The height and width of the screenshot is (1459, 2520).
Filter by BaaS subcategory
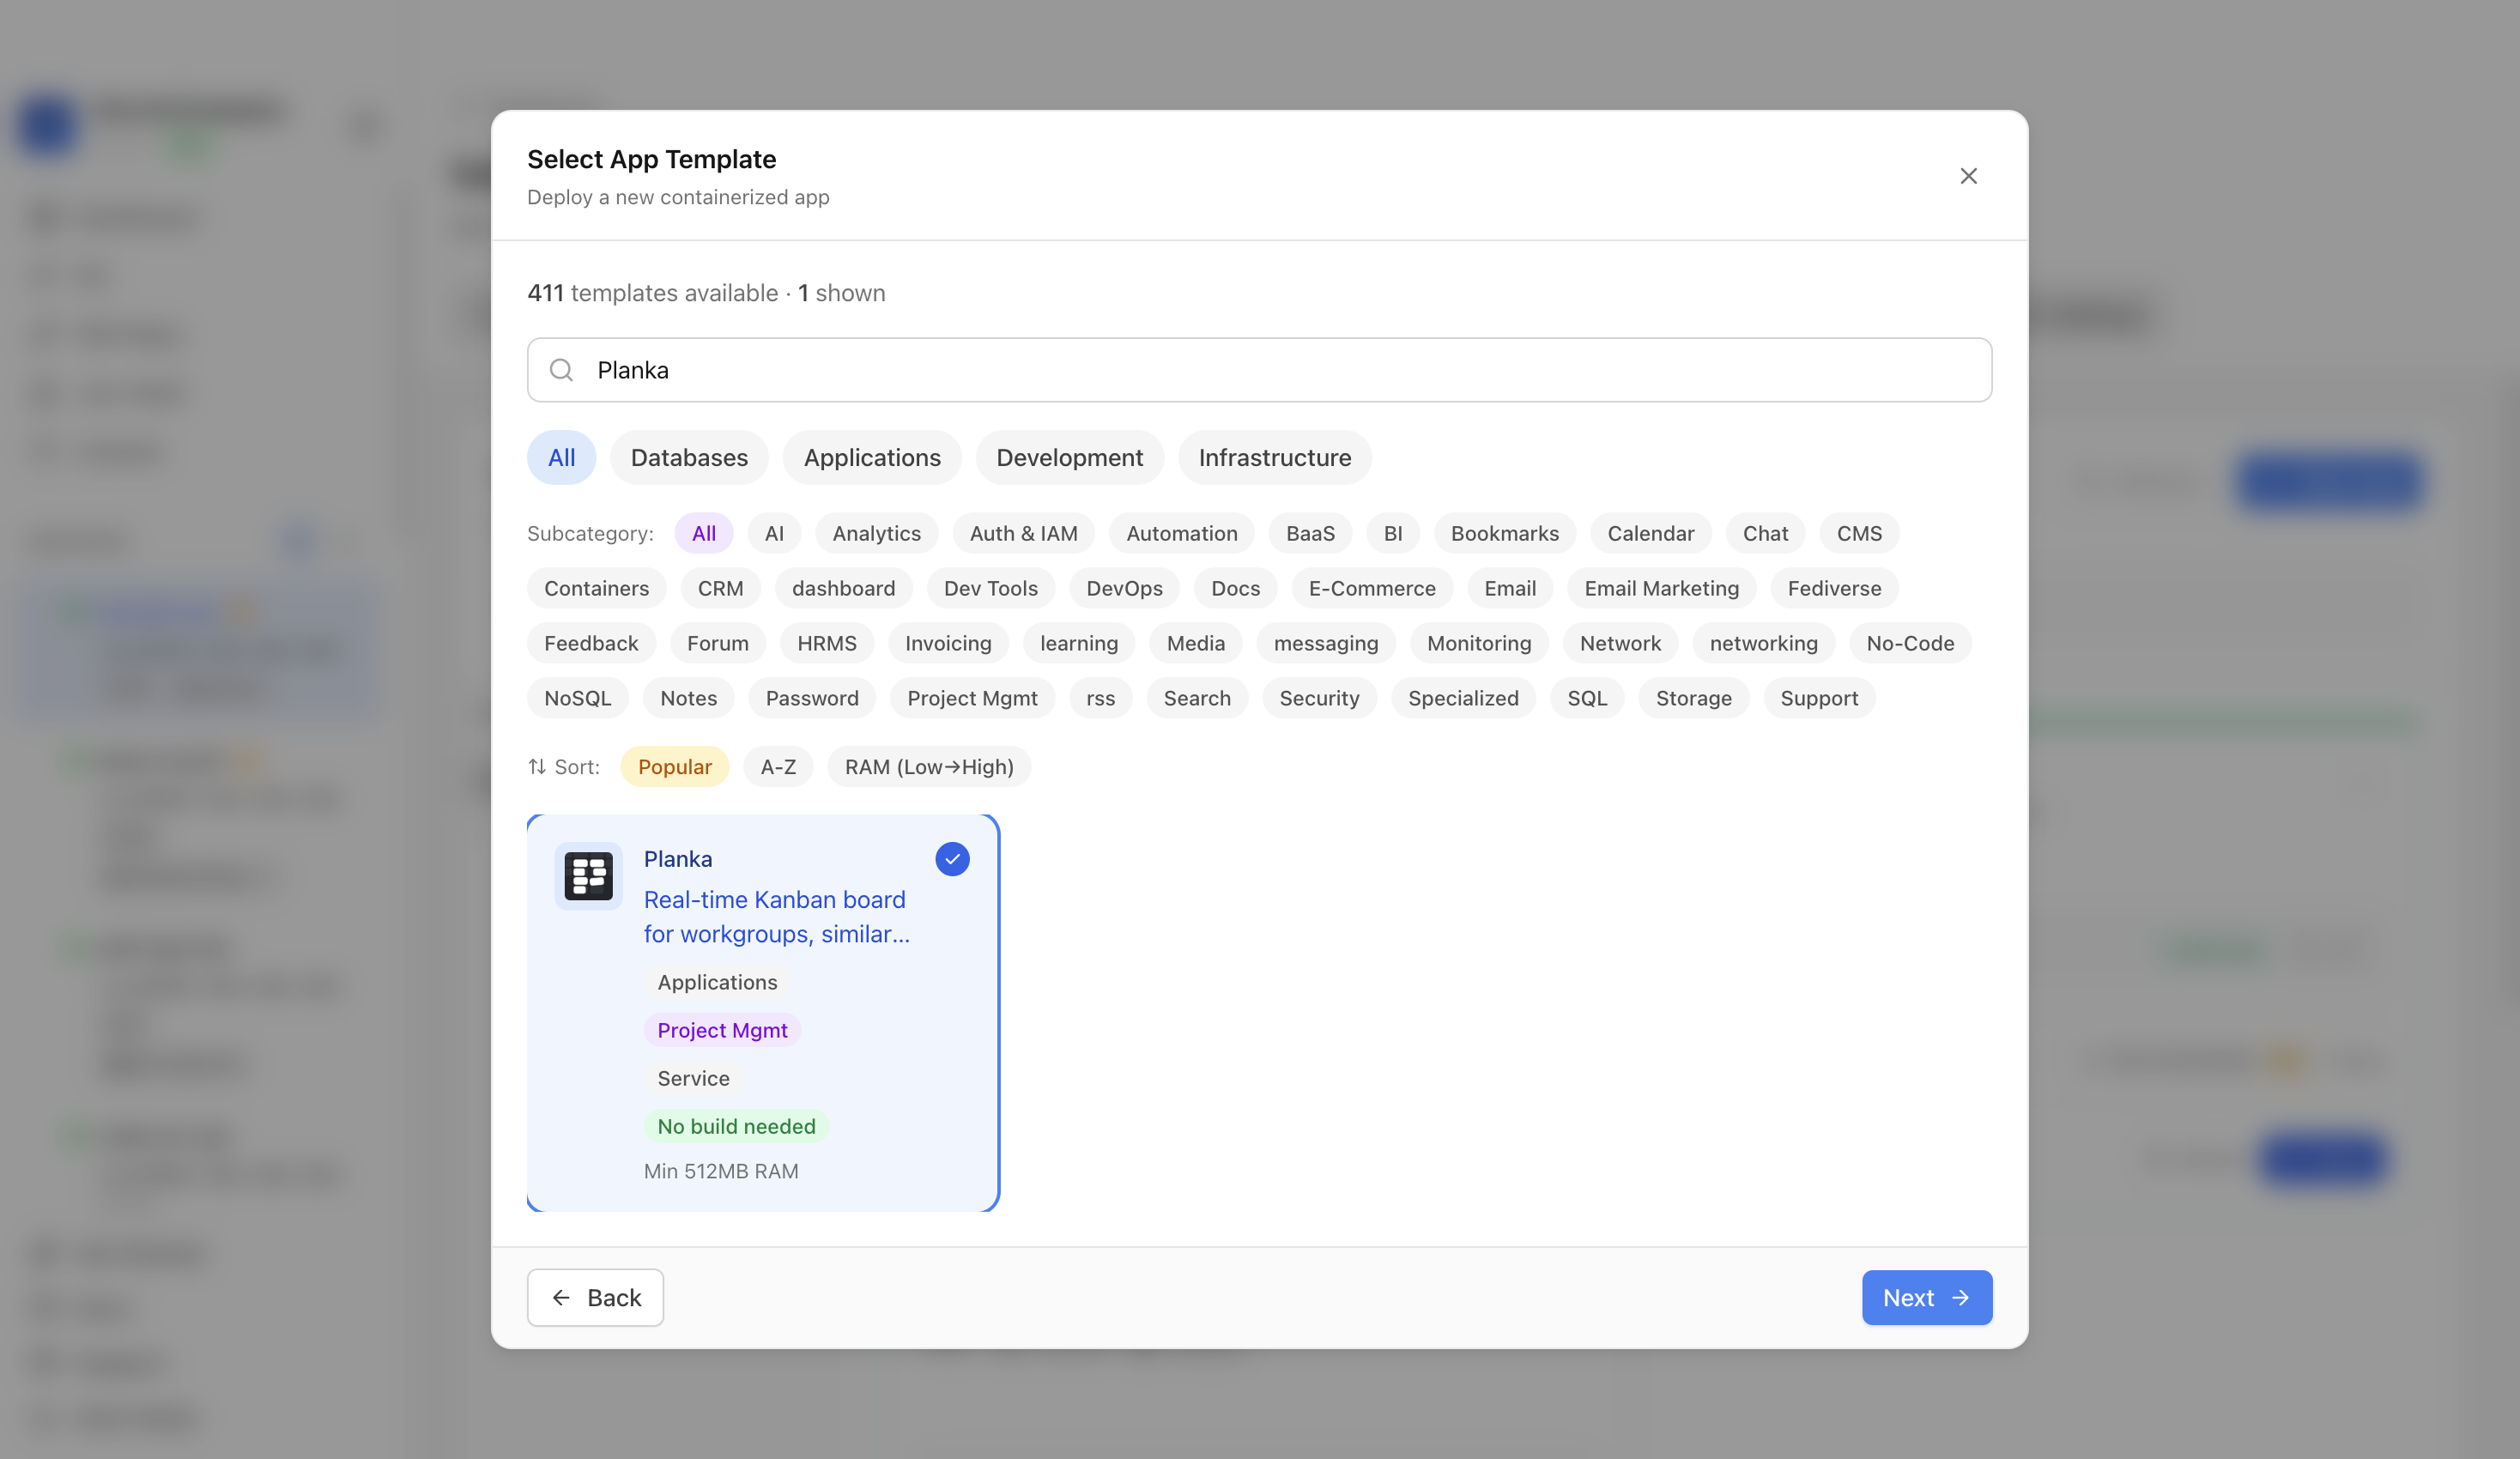coord(1310,533)
